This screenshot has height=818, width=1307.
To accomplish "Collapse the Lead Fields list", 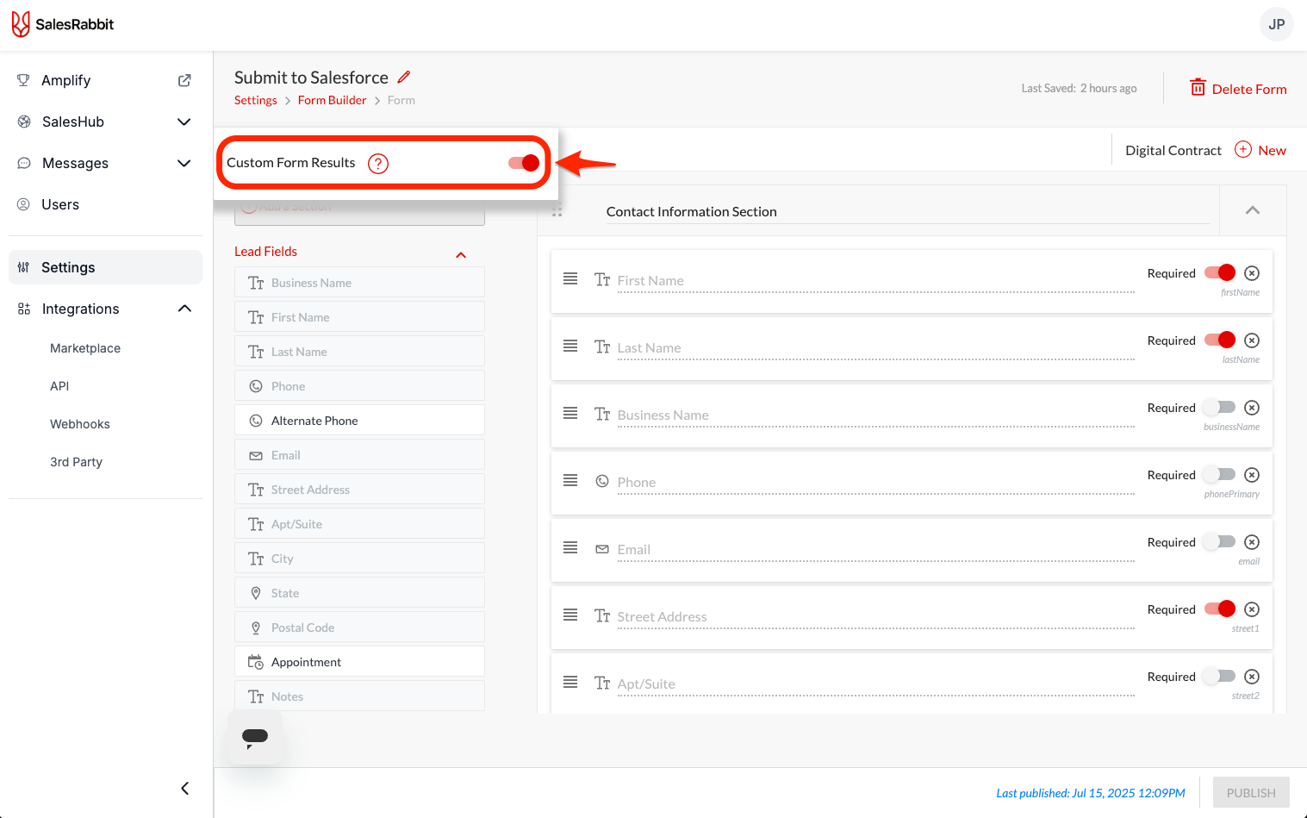I will 461,255.
